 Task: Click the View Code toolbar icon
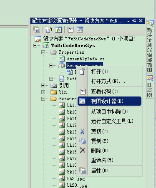[70, 30]
